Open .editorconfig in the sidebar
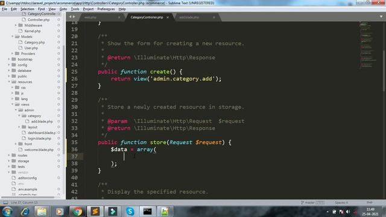Screen dimensions: 386x217 (x=27, y=178)
